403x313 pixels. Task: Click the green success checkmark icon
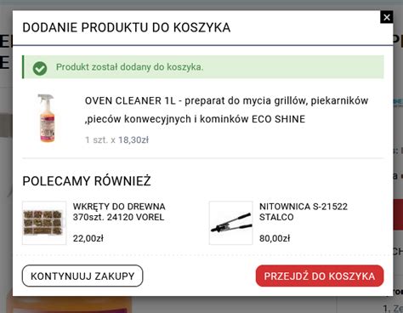[x=40, y=68]
